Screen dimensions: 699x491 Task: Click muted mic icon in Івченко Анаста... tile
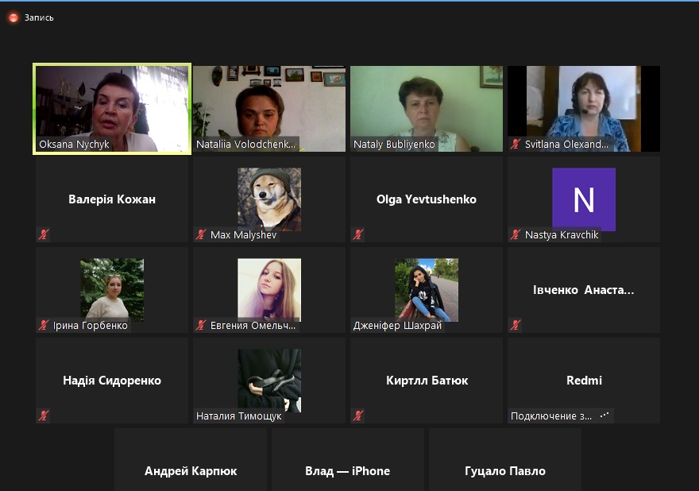coord(516,325)
